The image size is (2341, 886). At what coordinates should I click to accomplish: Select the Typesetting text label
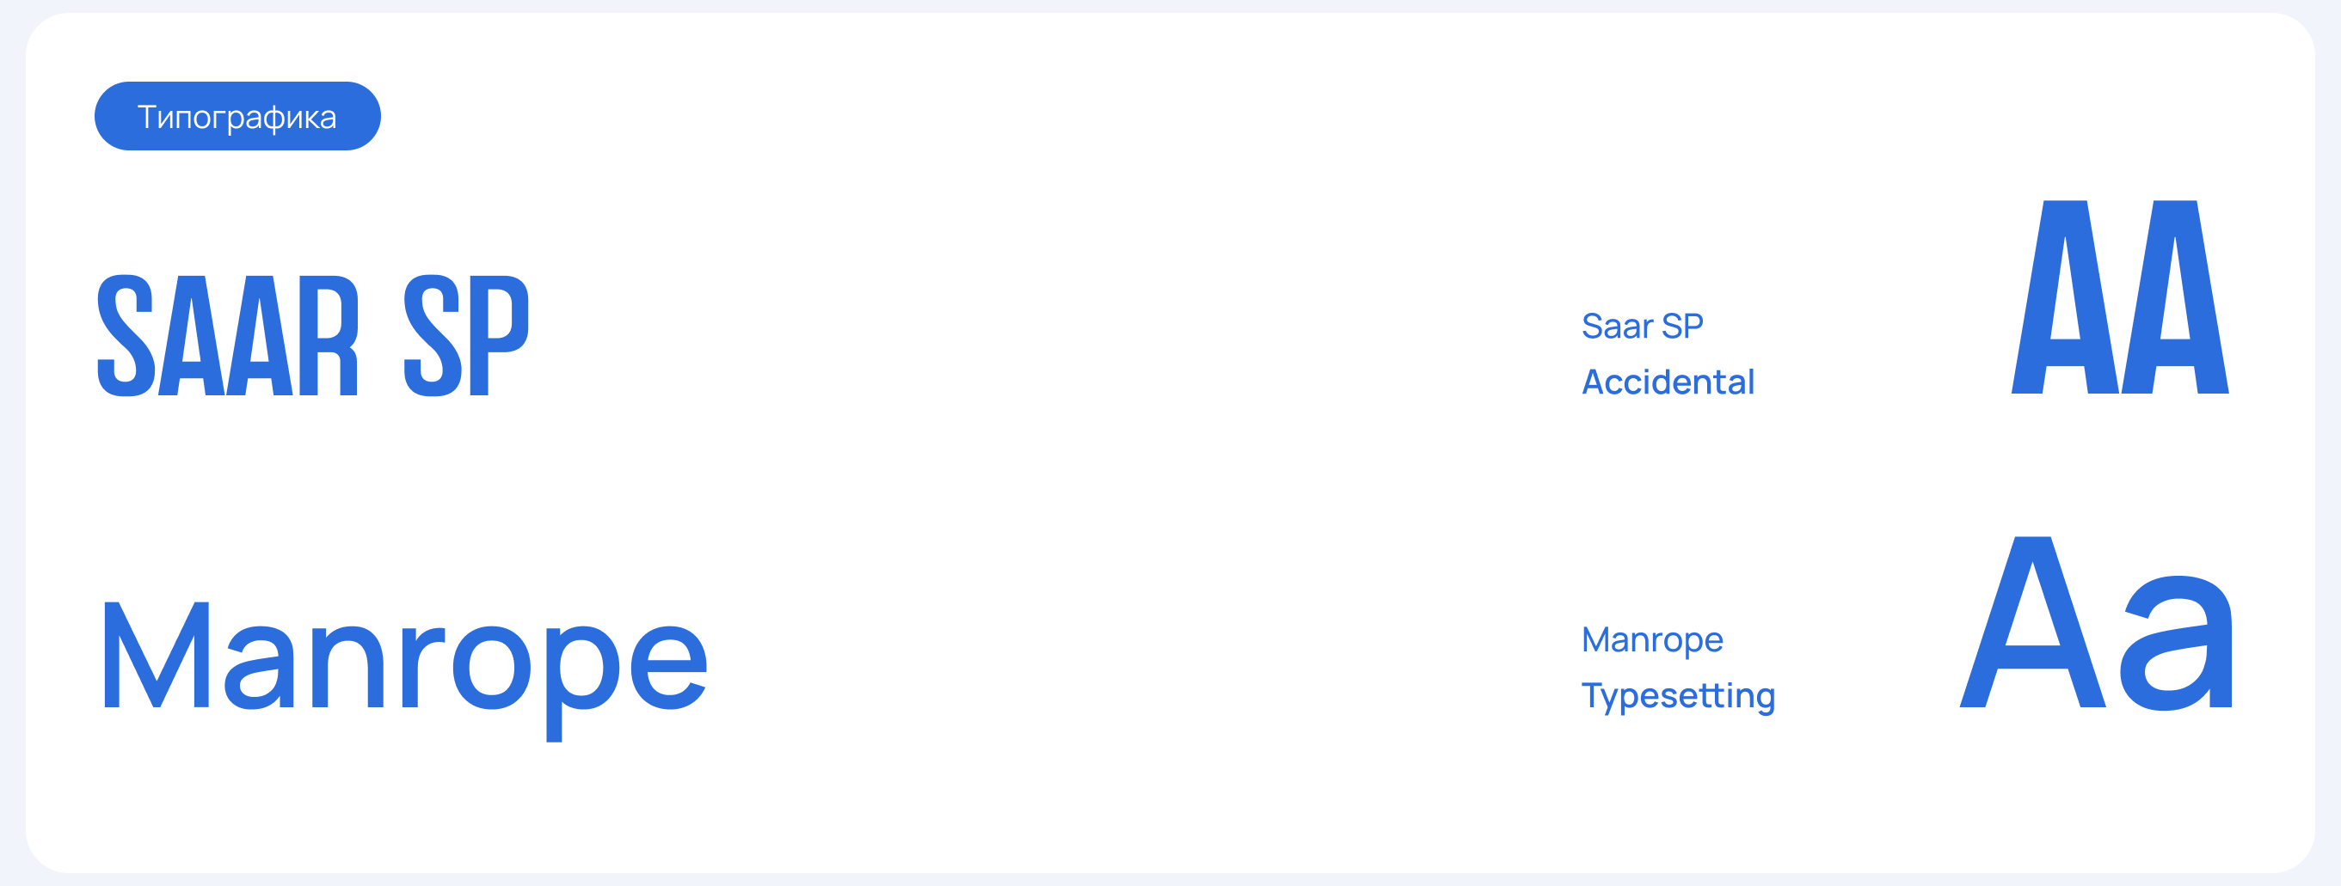[1678, 695]
